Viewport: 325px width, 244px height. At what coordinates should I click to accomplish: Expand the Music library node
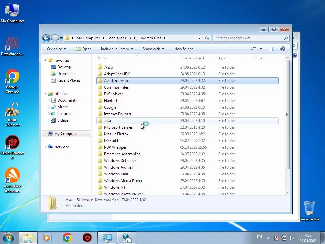(x=49, y=107)
